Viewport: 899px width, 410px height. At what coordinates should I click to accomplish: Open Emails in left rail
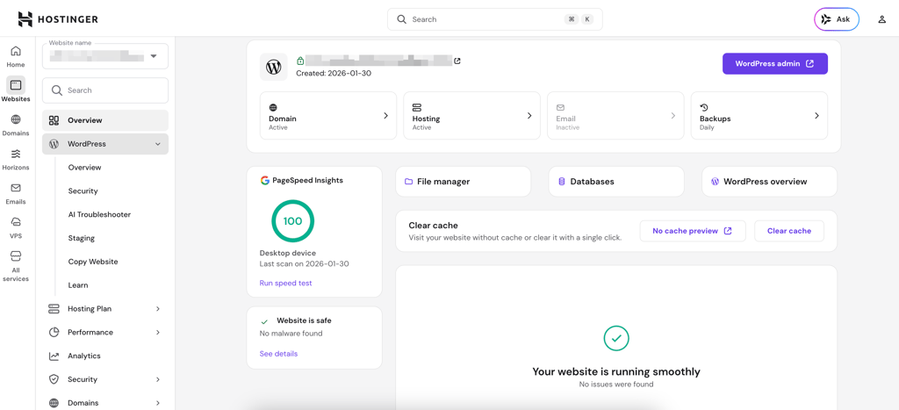[16, 193]
